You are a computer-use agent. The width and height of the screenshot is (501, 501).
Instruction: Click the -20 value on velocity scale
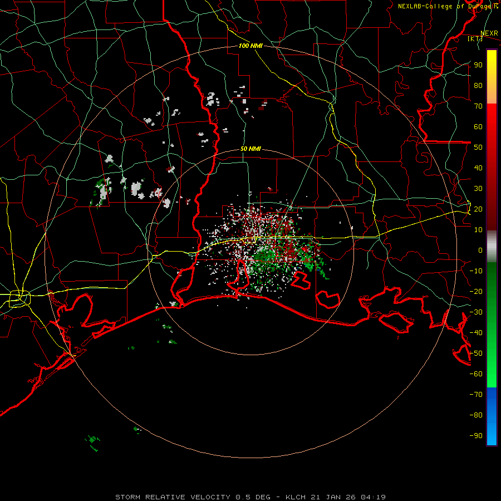476,292
